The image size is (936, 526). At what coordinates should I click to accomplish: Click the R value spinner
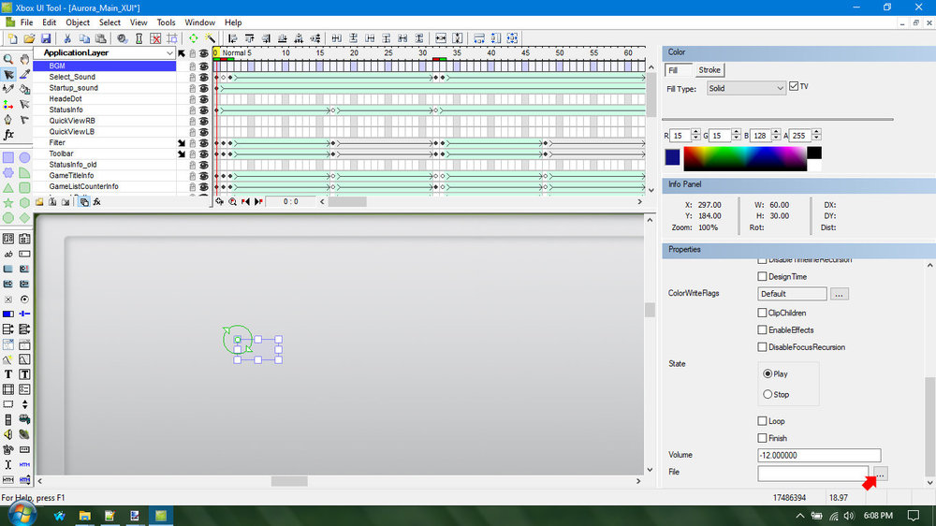(695, 136)
